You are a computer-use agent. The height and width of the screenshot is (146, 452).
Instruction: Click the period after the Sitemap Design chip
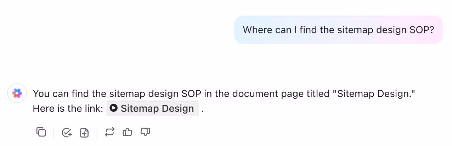(x=203, y=109)
